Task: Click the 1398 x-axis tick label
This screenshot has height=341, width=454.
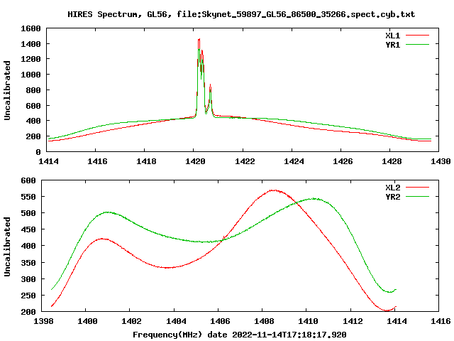Action: (x=43, y=321)
